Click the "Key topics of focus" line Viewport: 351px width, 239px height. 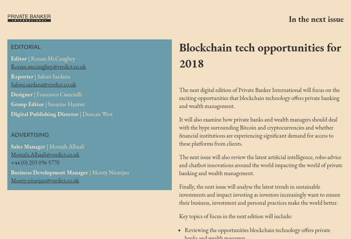pyautogui.click(x=235, y=216)
